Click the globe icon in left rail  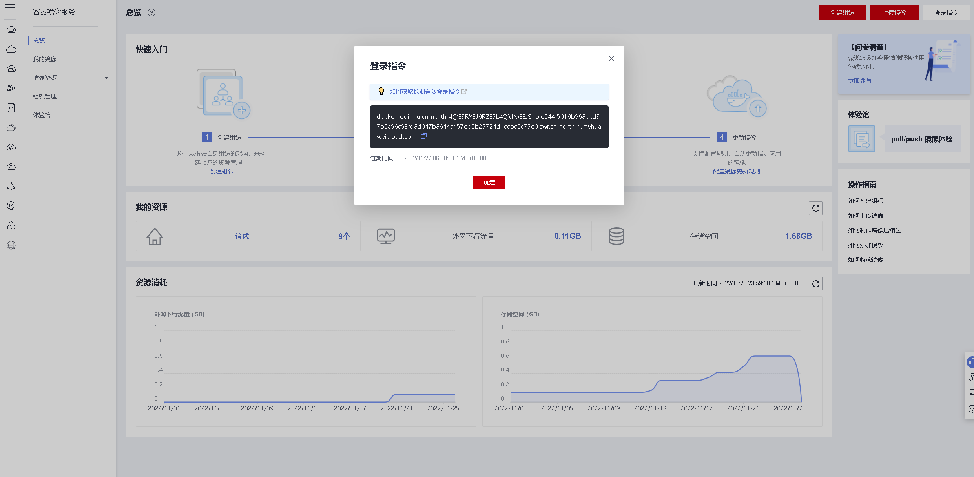click(11, 245)
